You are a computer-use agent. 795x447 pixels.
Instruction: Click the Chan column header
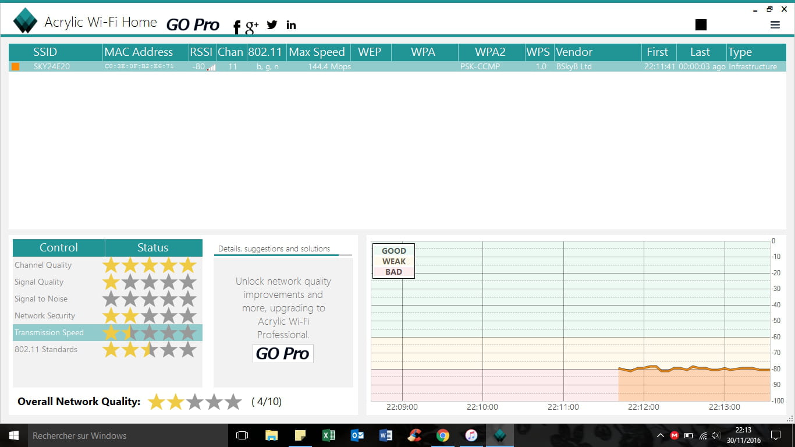[230, 52]
